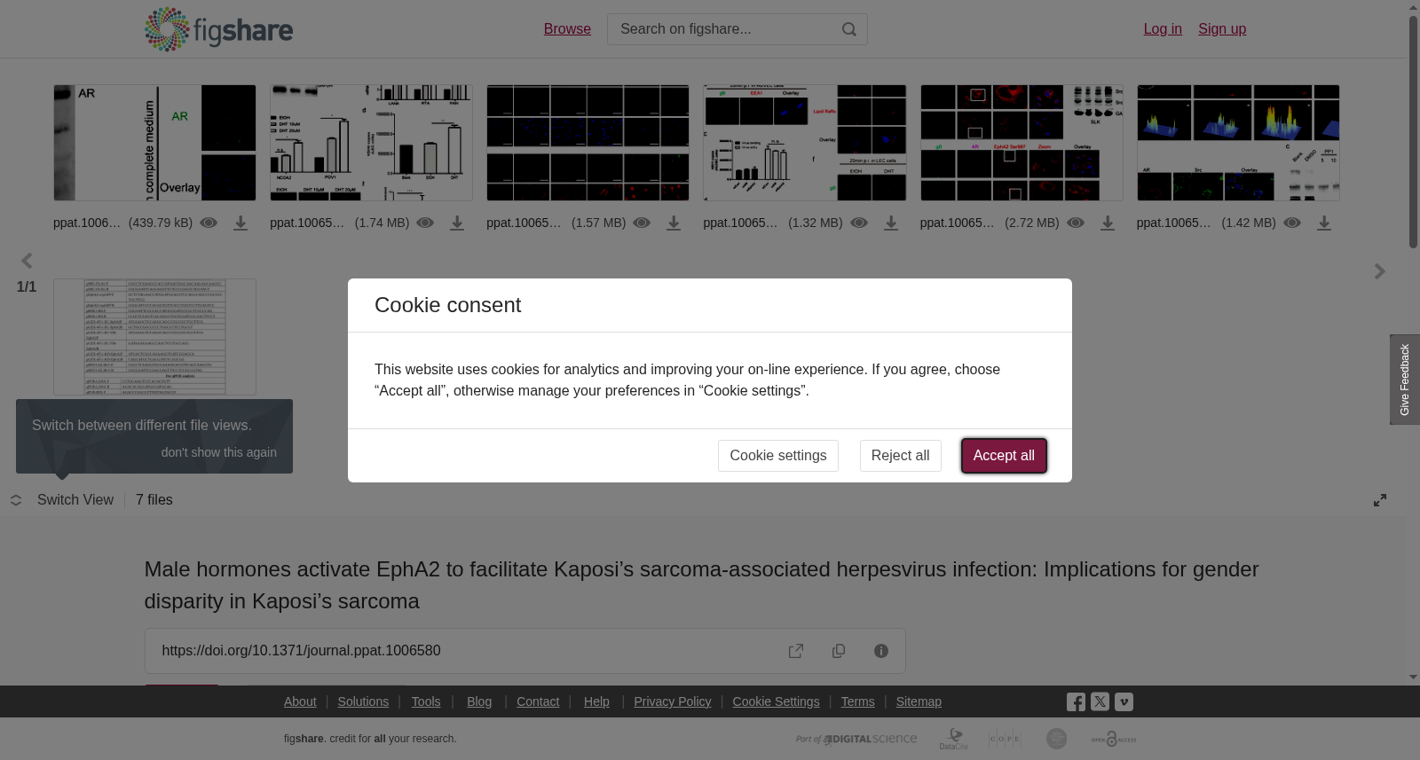Download the 439.79 kB file
This screenshot has width=1420, height=760.
(x=241, y=223)
